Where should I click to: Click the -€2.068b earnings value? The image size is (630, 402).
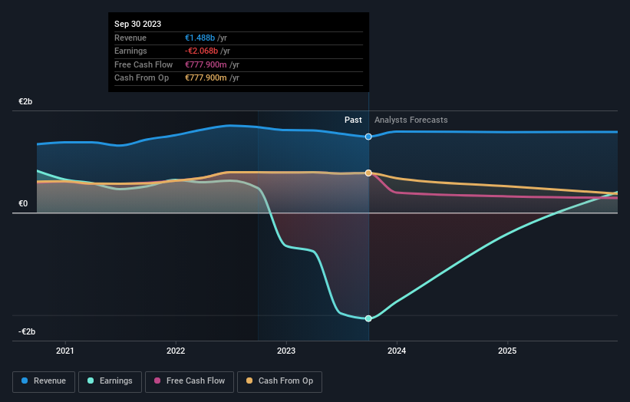point(201,51)
